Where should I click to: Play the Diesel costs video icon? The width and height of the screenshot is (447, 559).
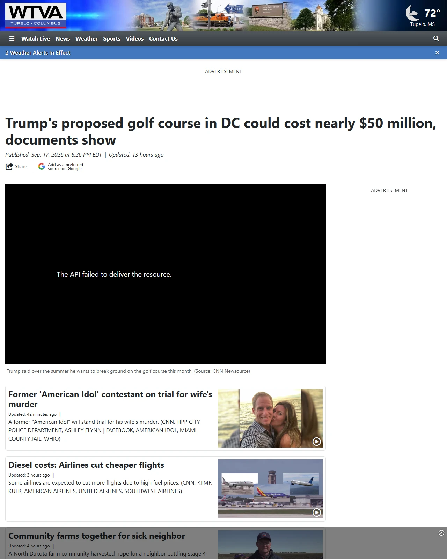(x=317, y=513)
